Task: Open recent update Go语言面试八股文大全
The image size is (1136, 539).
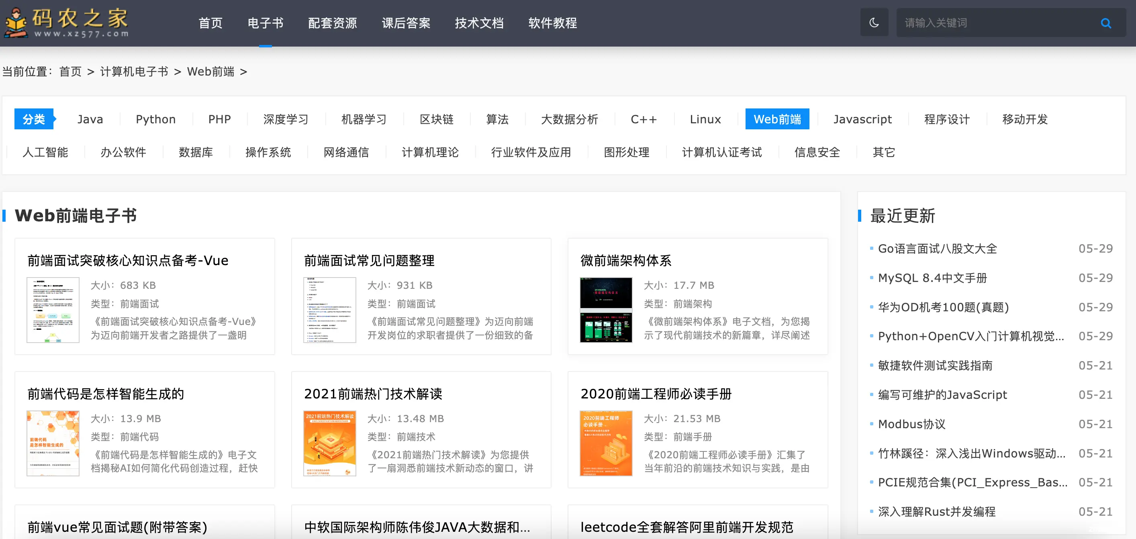Action: pos(937,248)
